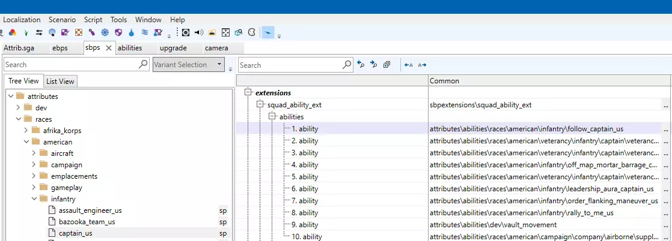Click the water droplet toolbar icon

(x=132, y=32)
